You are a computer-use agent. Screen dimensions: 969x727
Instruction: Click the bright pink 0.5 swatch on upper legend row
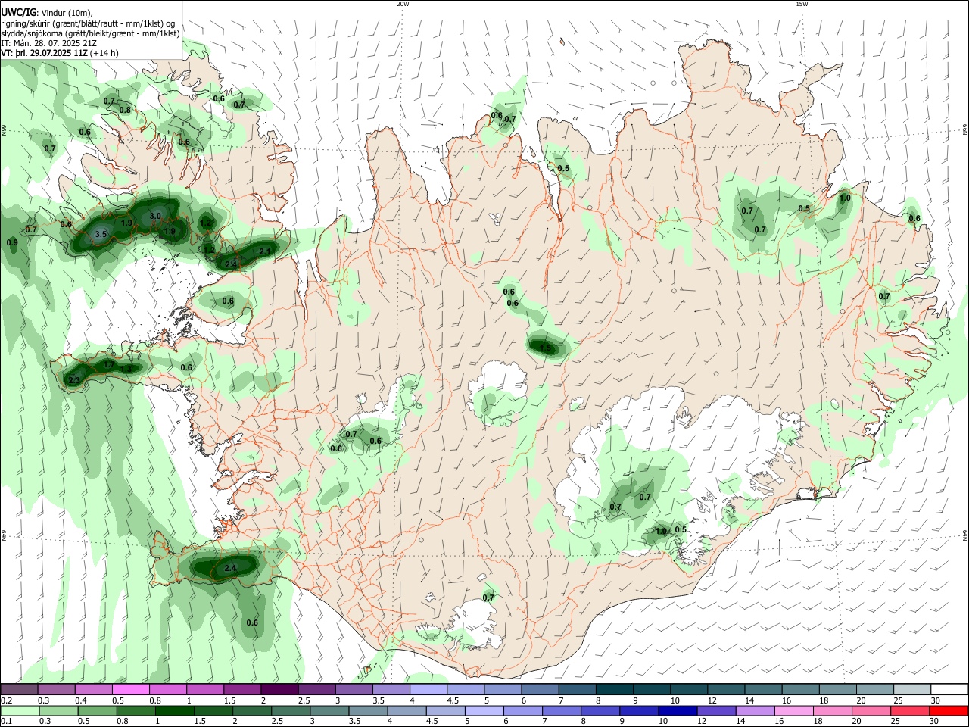click(x=132, y=690)
